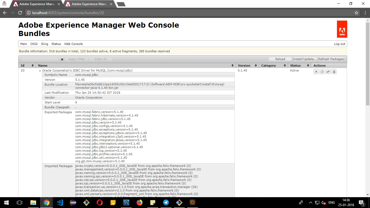The width and height of the screenshot is (370, 208).
Task: Open the Main menu
Action: tap(24, 44)
